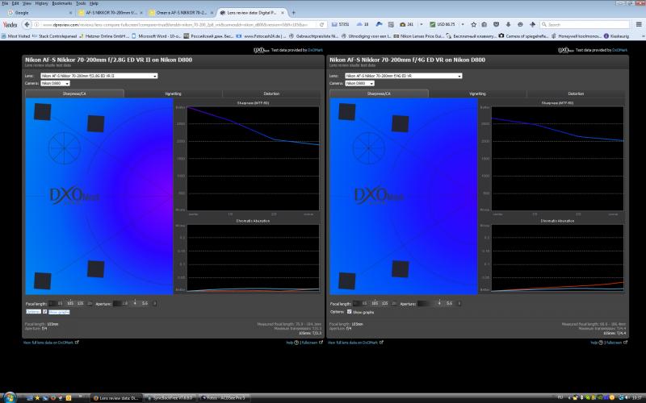Expand the left Lens dropdown (70-200mm f/2.8G)
The width and height of the screenshot is (646, 403).
pyautogui.click(x=99, y=76)
